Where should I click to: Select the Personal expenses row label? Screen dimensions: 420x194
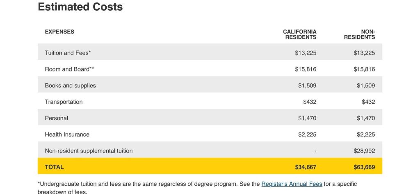tap(56, 118)
